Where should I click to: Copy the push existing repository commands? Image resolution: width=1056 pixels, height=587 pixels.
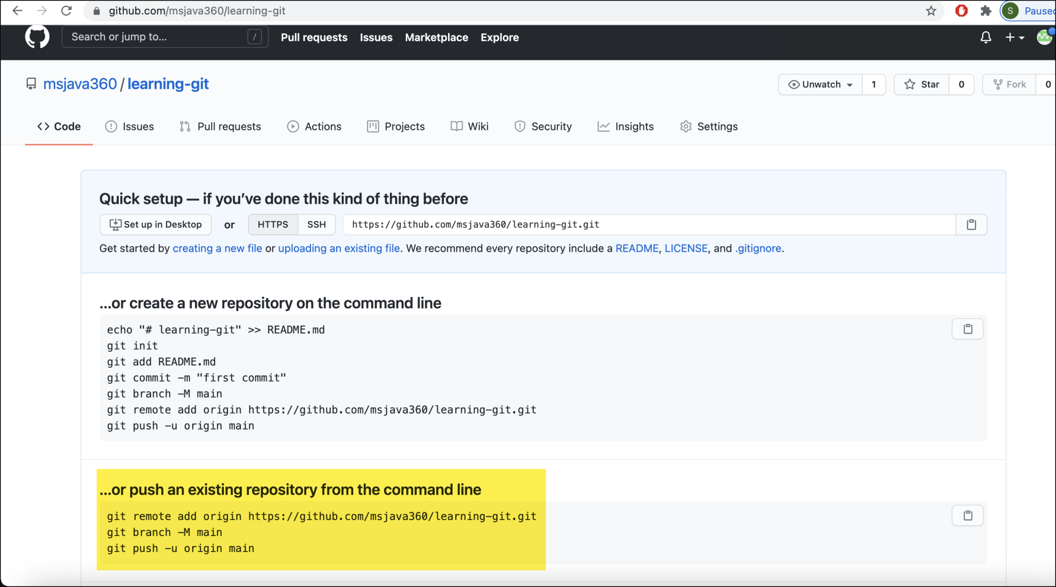coord(968,515)
